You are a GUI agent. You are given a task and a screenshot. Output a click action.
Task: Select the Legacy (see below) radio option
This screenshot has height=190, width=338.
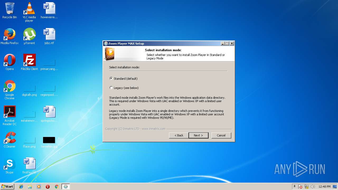pyautogui.click(x=124, y=88)
